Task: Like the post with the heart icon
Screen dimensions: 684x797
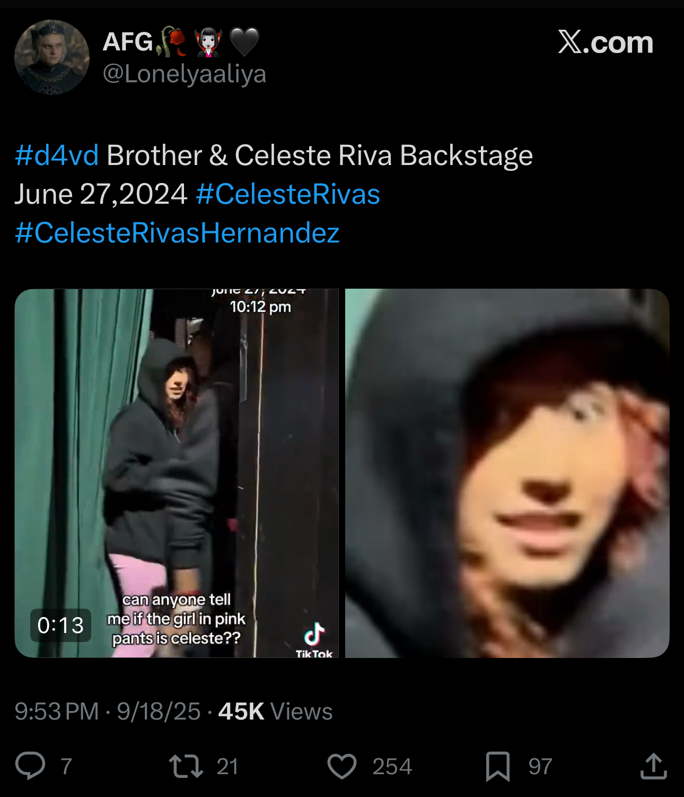Action: click(x=342, y=766)
